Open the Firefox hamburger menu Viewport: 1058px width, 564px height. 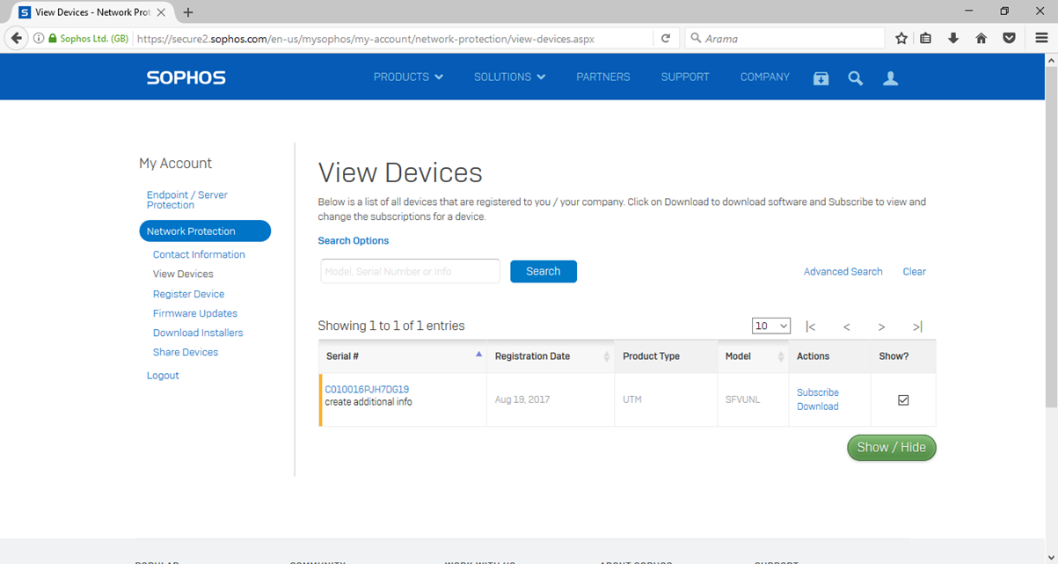pyautogui.click(x=1041, y=39)
